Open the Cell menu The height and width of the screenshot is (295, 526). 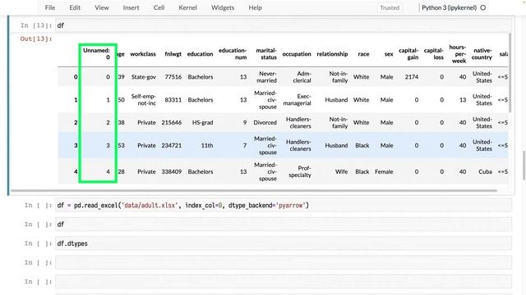pyautogui.click(x=159, y=7)
